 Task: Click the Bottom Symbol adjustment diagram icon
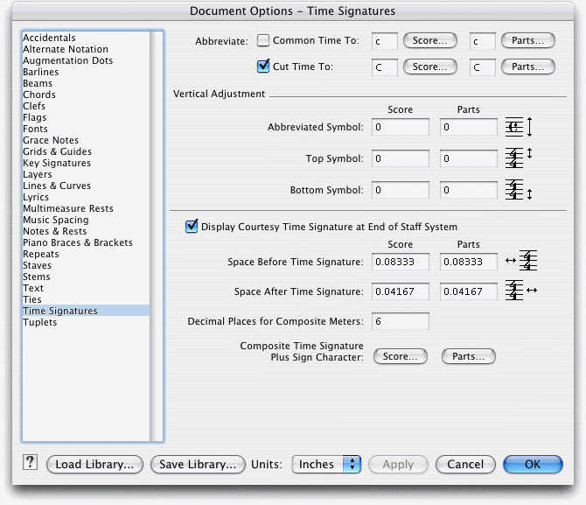click(x=519, y=190)
